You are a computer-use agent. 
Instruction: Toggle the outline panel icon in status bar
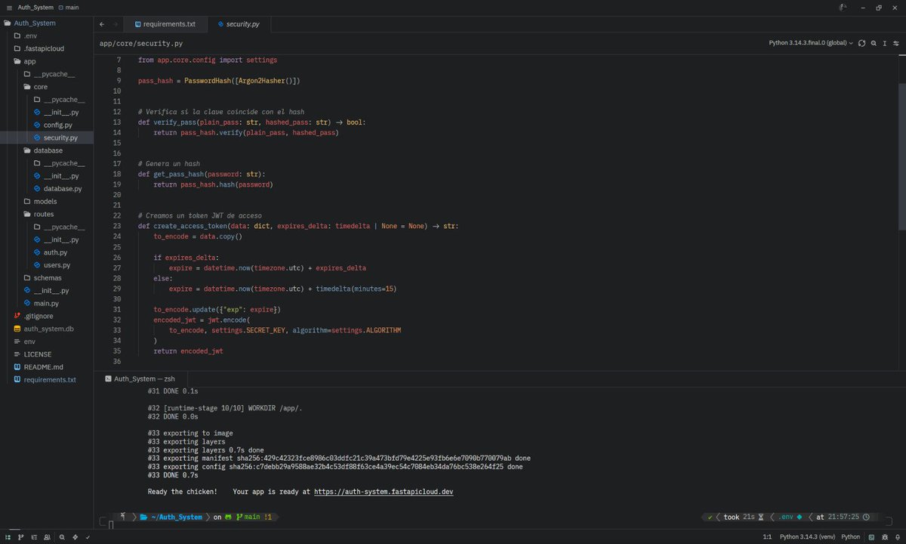34,536
